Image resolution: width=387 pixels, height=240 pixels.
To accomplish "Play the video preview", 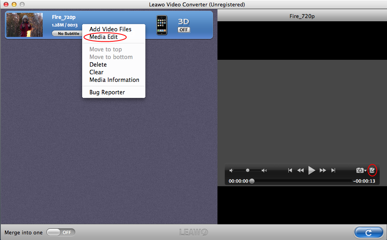I will 312,170.
